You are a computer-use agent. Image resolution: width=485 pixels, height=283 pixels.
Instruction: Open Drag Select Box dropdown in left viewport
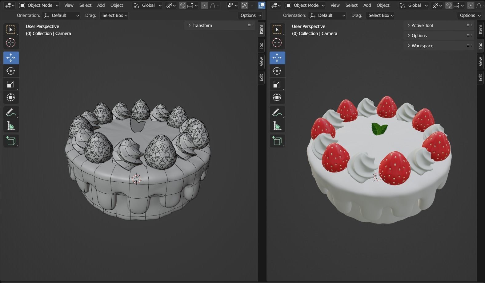click(114, 15)
